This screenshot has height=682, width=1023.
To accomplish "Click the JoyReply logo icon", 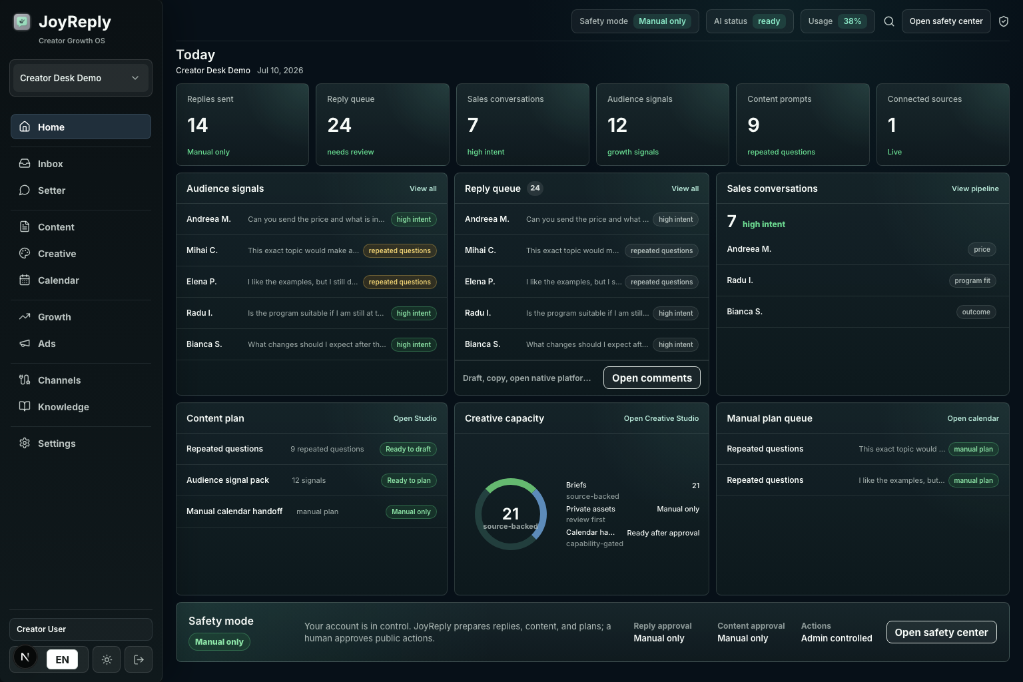I will pos(22,22).
